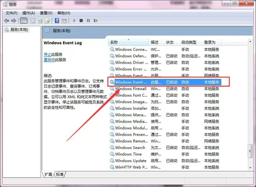Select the Windows Presen... service row
The width and height of the screenshot is (256, 187).
[165, 135]
